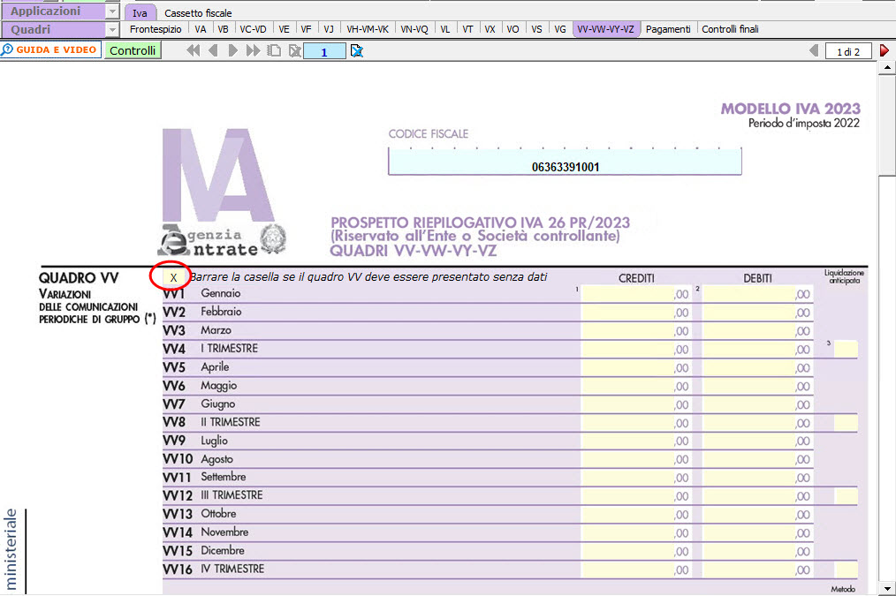Screen dimensions: 896x596
Task: Open the Controlli finali tab
Action: (x=730, y=29)
